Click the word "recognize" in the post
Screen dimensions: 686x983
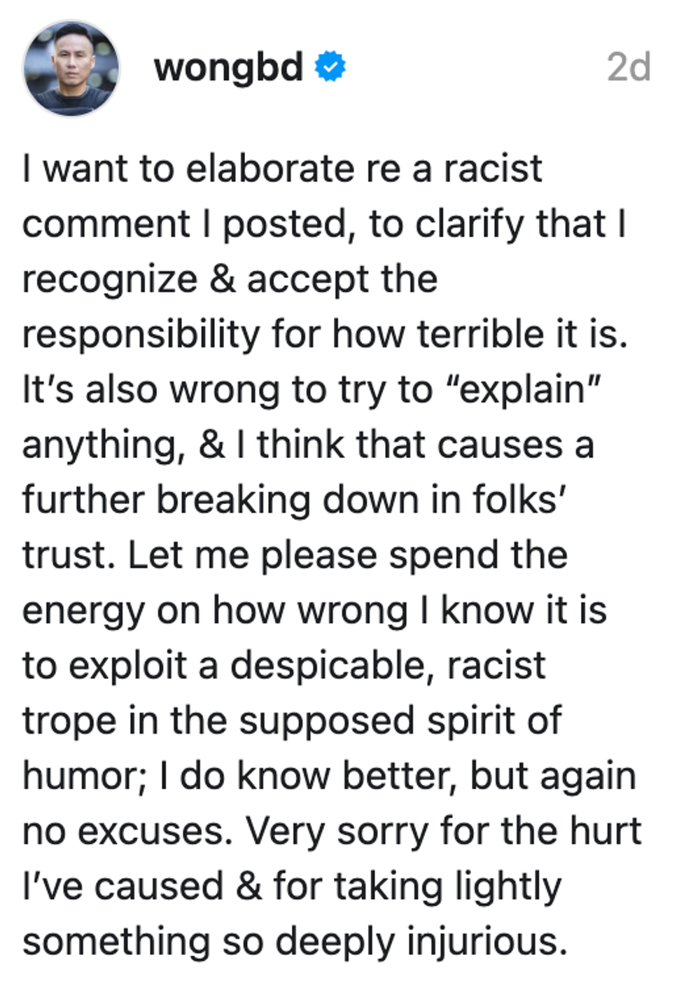coord(110,280)
